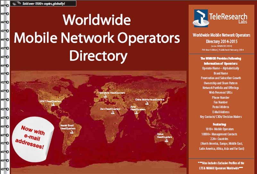Click the TeleResearch Labs logo icon
The image size is (257, 174).
pos(201,18)
